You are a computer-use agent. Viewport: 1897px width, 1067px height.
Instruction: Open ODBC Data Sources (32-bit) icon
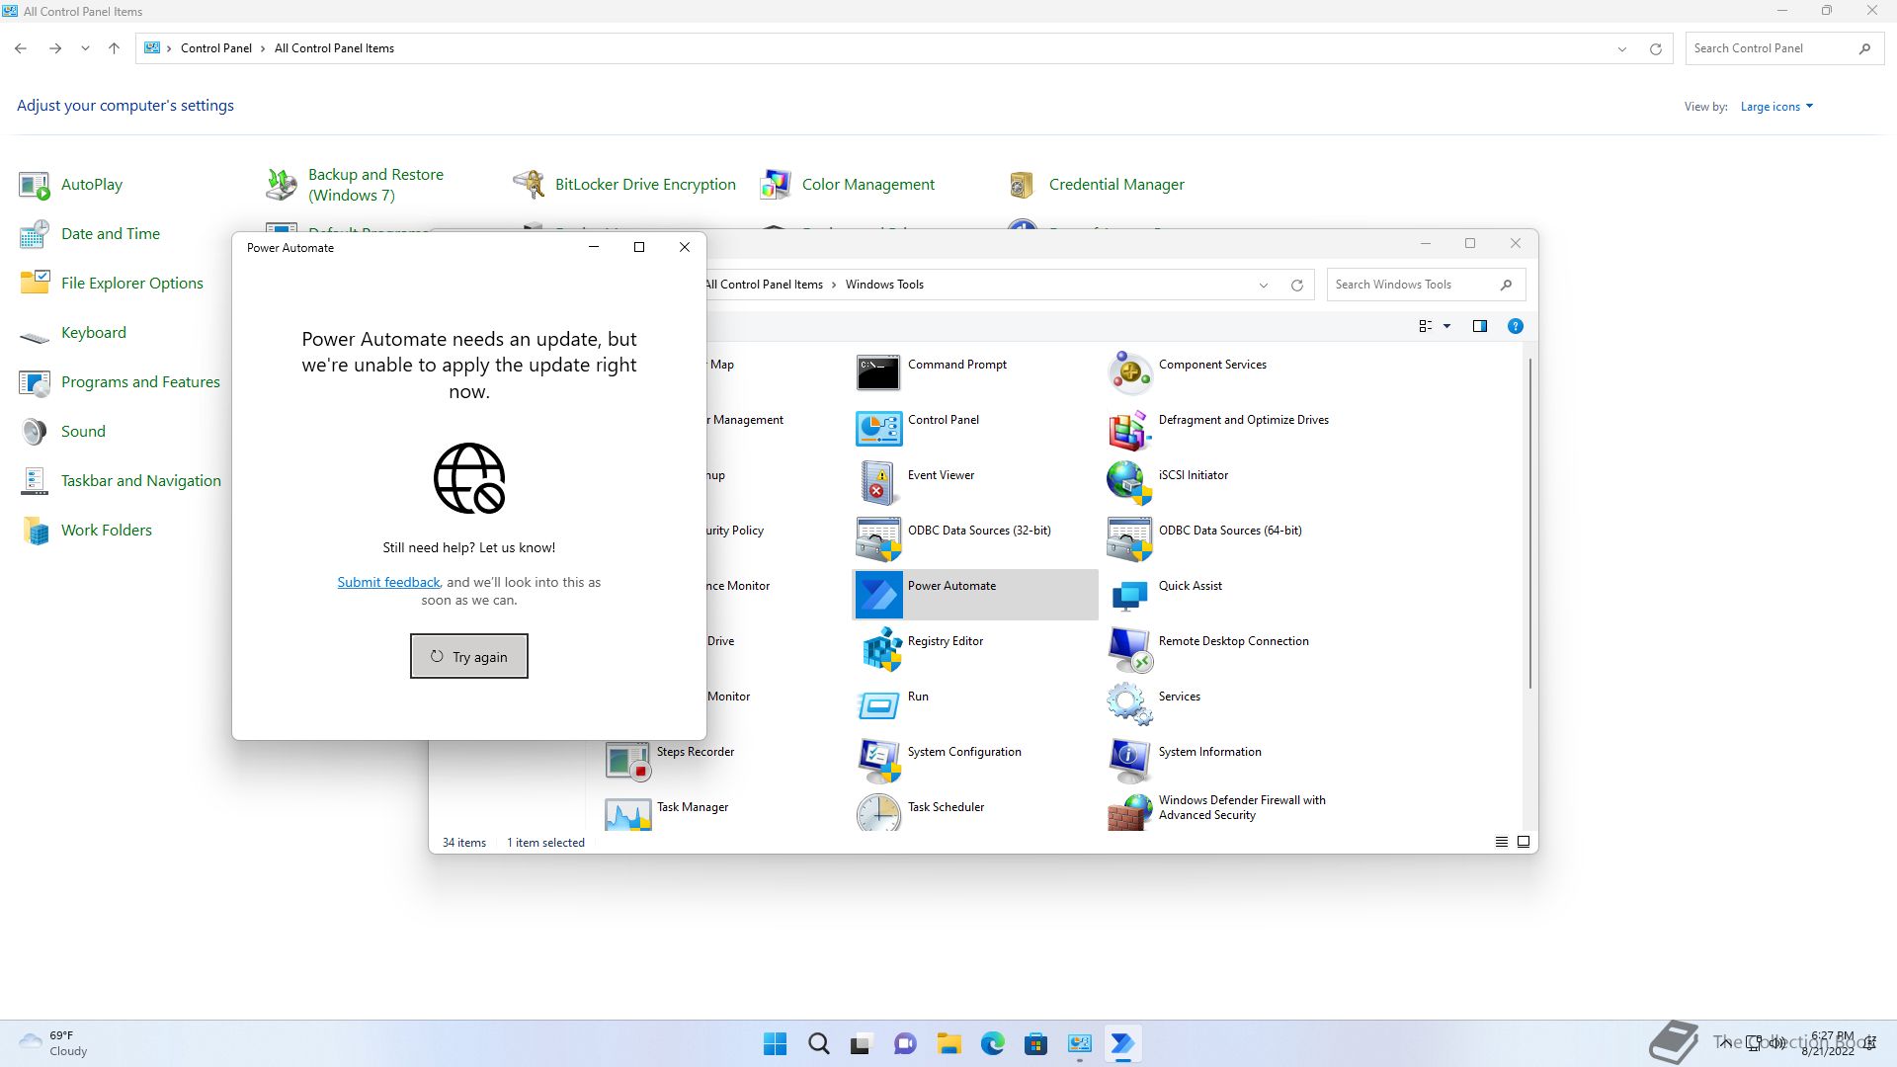pos(878,538)
